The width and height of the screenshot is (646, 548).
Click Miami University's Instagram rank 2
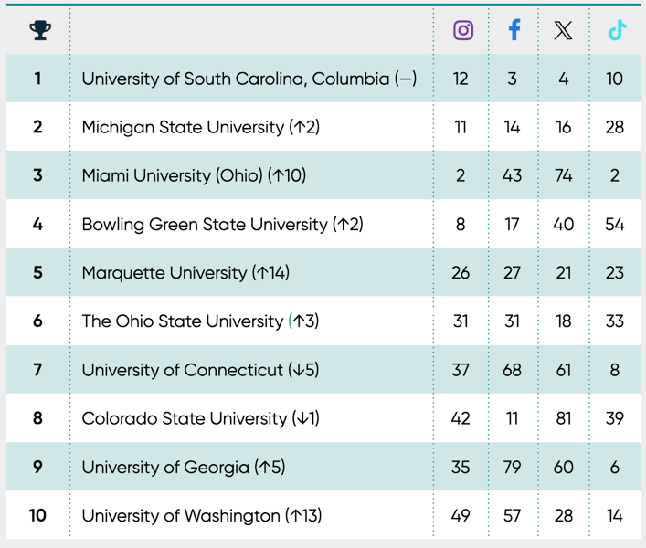click(x=461, y=175)
